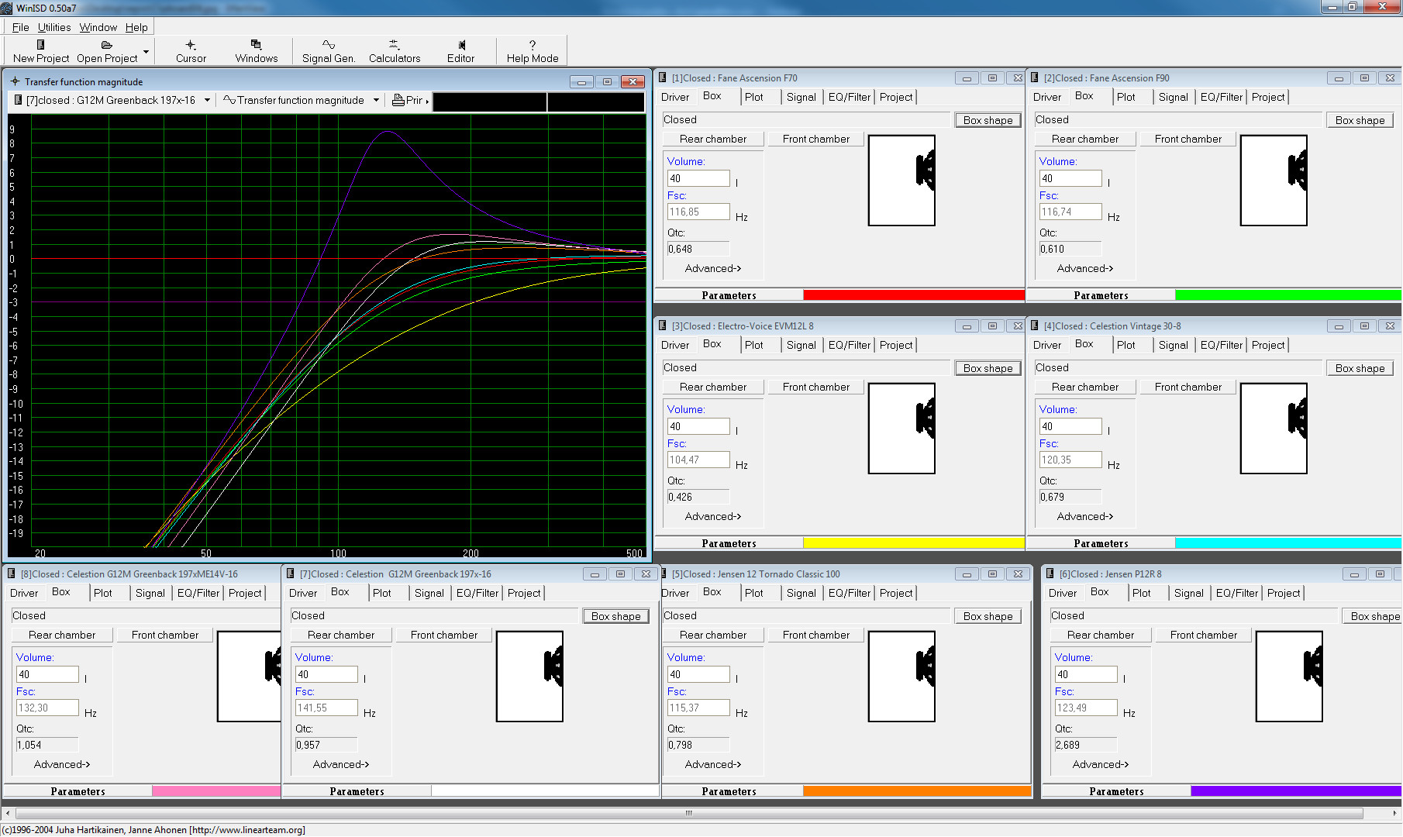Click Volume field in Jensen 12 Tornado window

pyautogui.click(x=698, y=674)
